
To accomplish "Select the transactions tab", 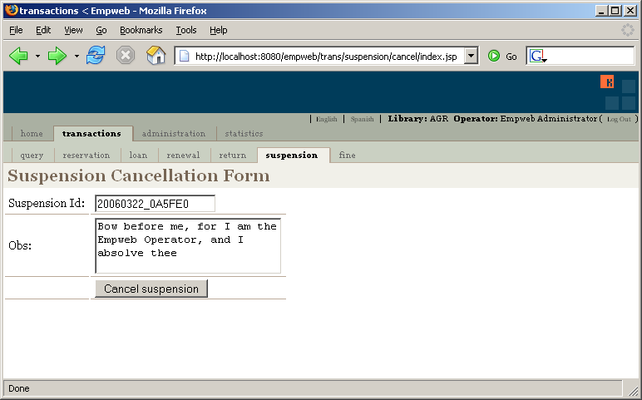I will [91, 133].
